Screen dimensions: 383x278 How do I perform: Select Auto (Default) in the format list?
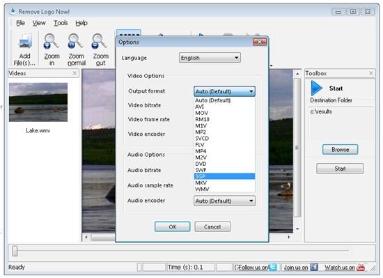tap(224, 100)
